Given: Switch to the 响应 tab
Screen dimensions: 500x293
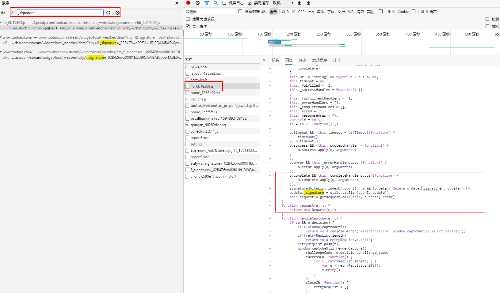Looking at the screenshot, I should pyautogui.click(x=302, y=60).
